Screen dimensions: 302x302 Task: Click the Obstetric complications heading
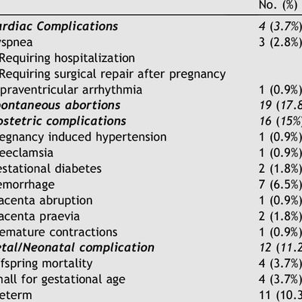(x=63, y=122)
